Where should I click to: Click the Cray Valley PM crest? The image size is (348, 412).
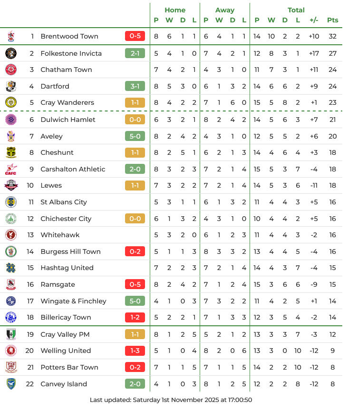click(11, 334)
